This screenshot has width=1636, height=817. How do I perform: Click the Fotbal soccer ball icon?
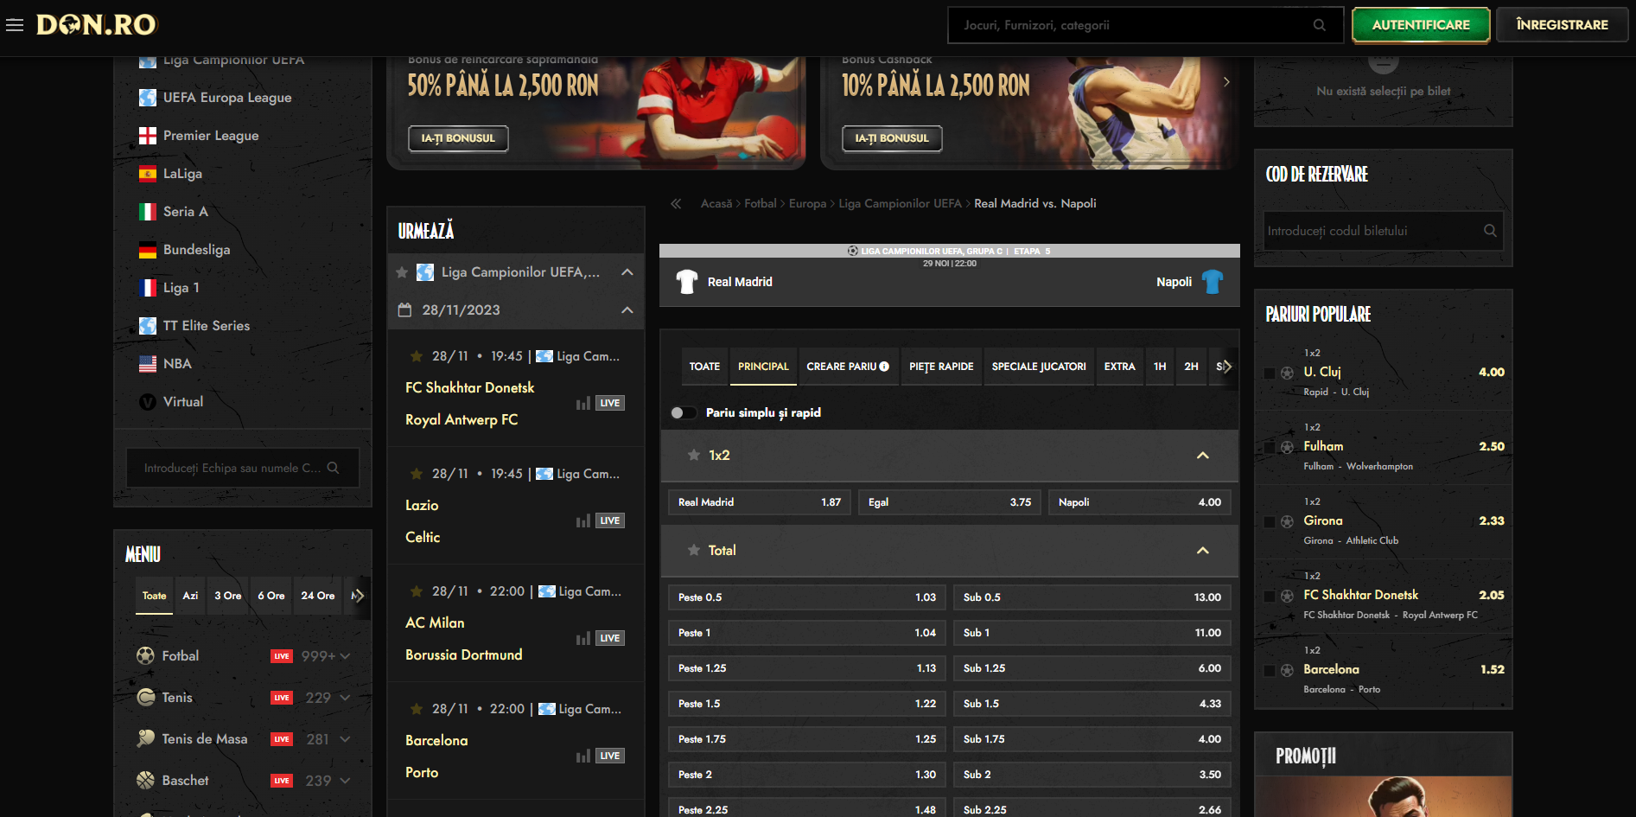pyautogui.click(x=145, y=656)
